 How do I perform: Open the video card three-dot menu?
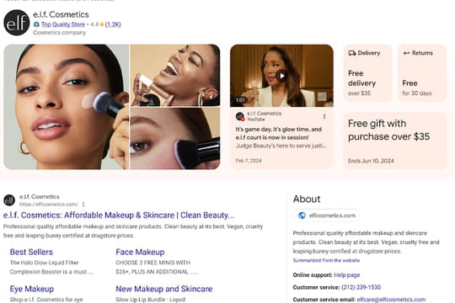(324, 116)
